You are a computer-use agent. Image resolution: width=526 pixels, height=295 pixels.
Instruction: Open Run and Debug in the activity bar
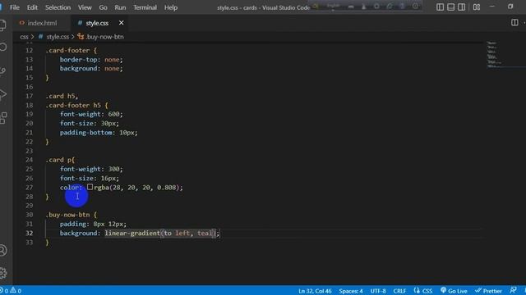pos(2,95)
